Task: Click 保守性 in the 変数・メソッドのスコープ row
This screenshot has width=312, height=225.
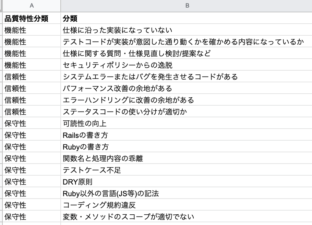Action: [32, 216]
